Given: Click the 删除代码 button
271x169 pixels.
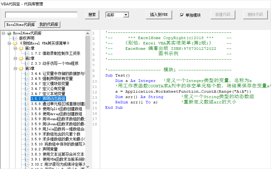Looking at the screenshot, I should pyautogui.click(x=255, y=15).
